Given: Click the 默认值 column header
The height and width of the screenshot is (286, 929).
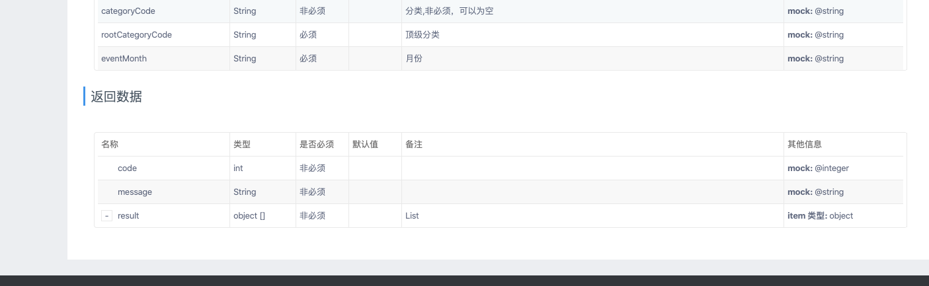Looking at the screenshot, I should [366, 144].
